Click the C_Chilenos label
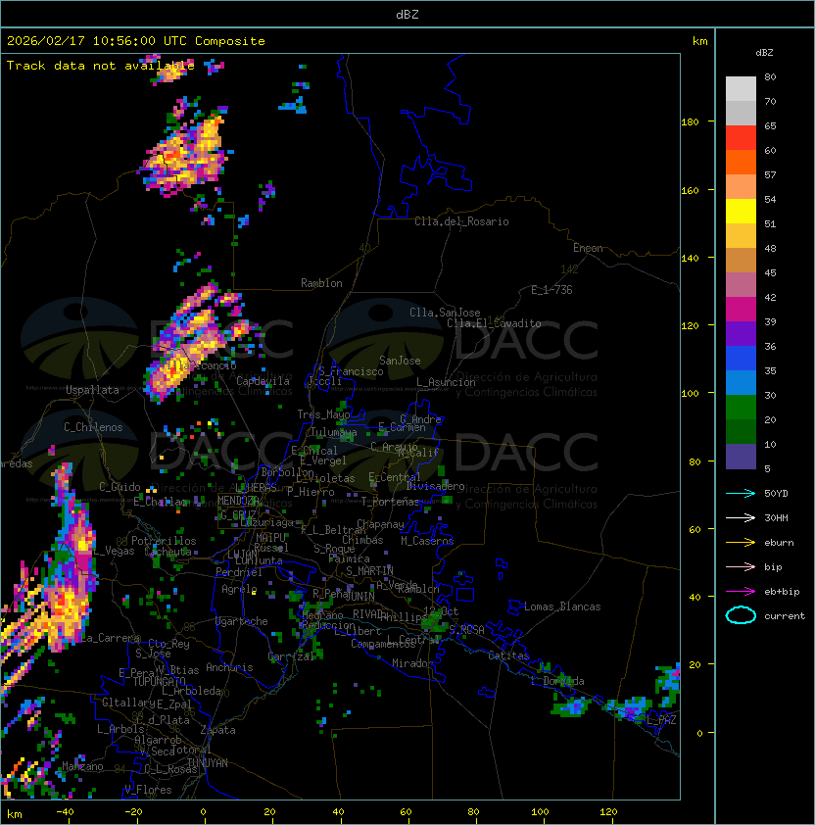Screen dimensions: 815x825 tap(93, 427)
